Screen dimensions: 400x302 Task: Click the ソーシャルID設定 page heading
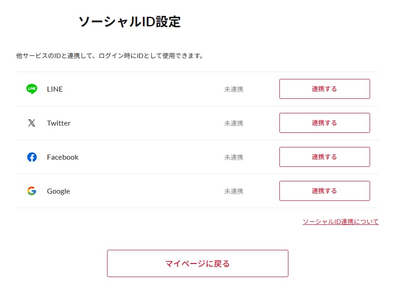pyautogui.click(x=130, y=22)
